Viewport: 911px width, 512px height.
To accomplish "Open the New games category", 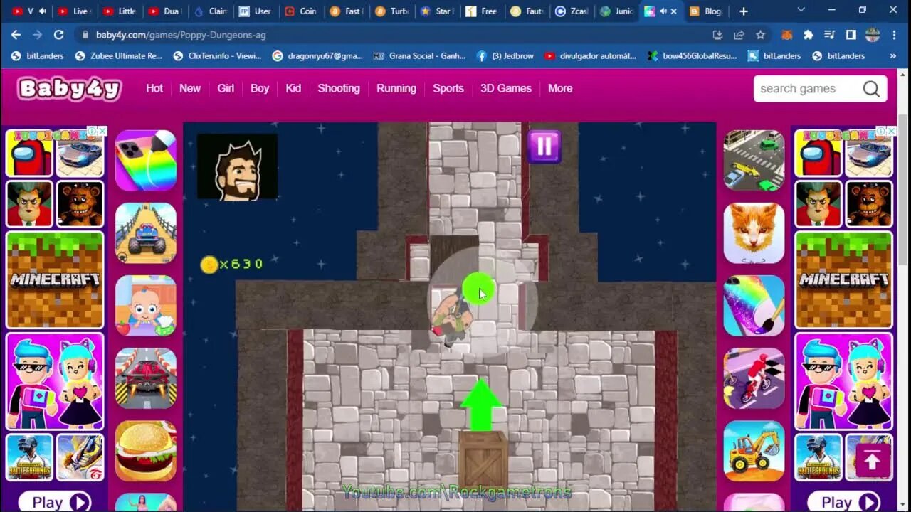I will (x=190, y=88).
